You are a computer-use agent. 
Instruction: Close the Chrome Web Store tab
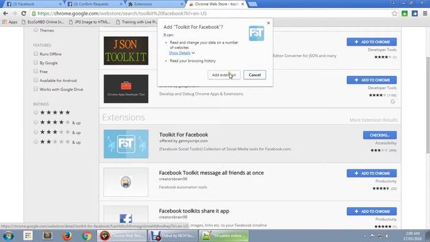(x=243, y=4)
